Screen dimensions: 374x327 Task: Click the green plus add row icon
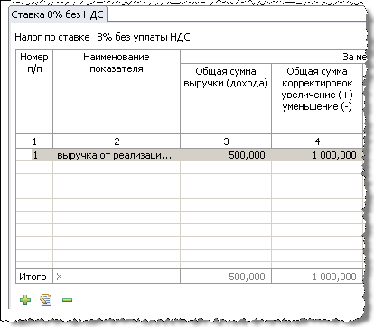click(x=25, y=300)
